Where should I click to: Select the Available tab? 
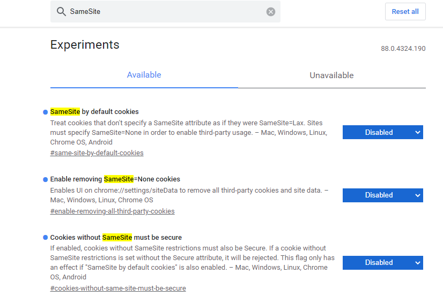[144, 75]
